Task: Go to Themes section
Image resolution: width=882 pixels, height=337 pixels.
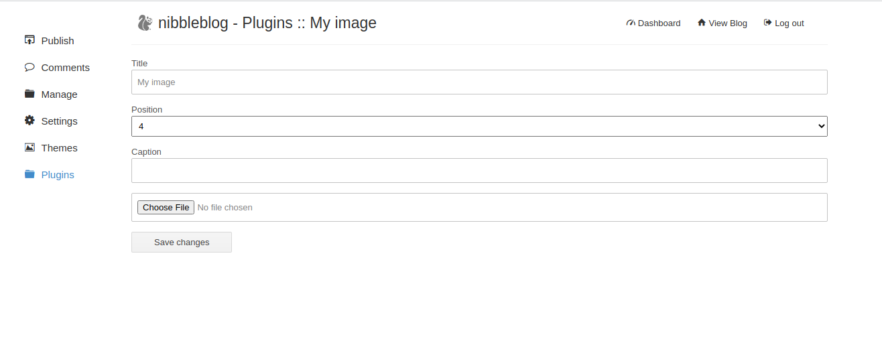Action: 52,148
